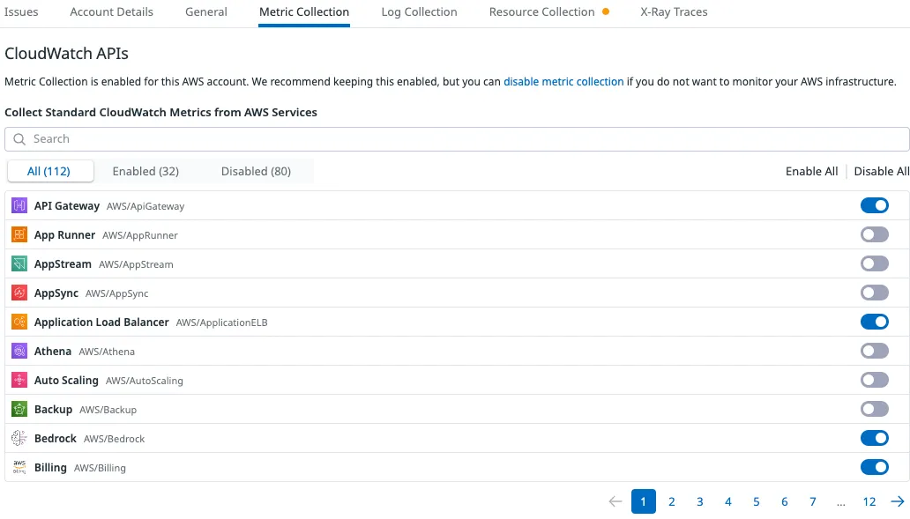This screenshot has width=910, height=519.
Task: Switch to the Log Collection tab
Action: point(419,12)
